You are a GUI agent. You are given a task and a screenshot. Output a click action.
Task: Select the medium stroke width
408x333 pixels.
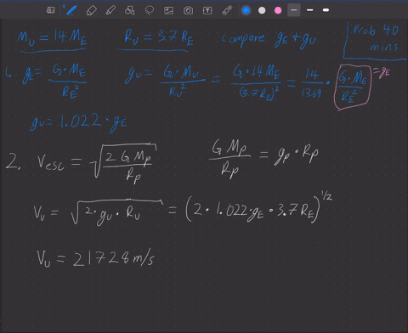pos(310,10)
